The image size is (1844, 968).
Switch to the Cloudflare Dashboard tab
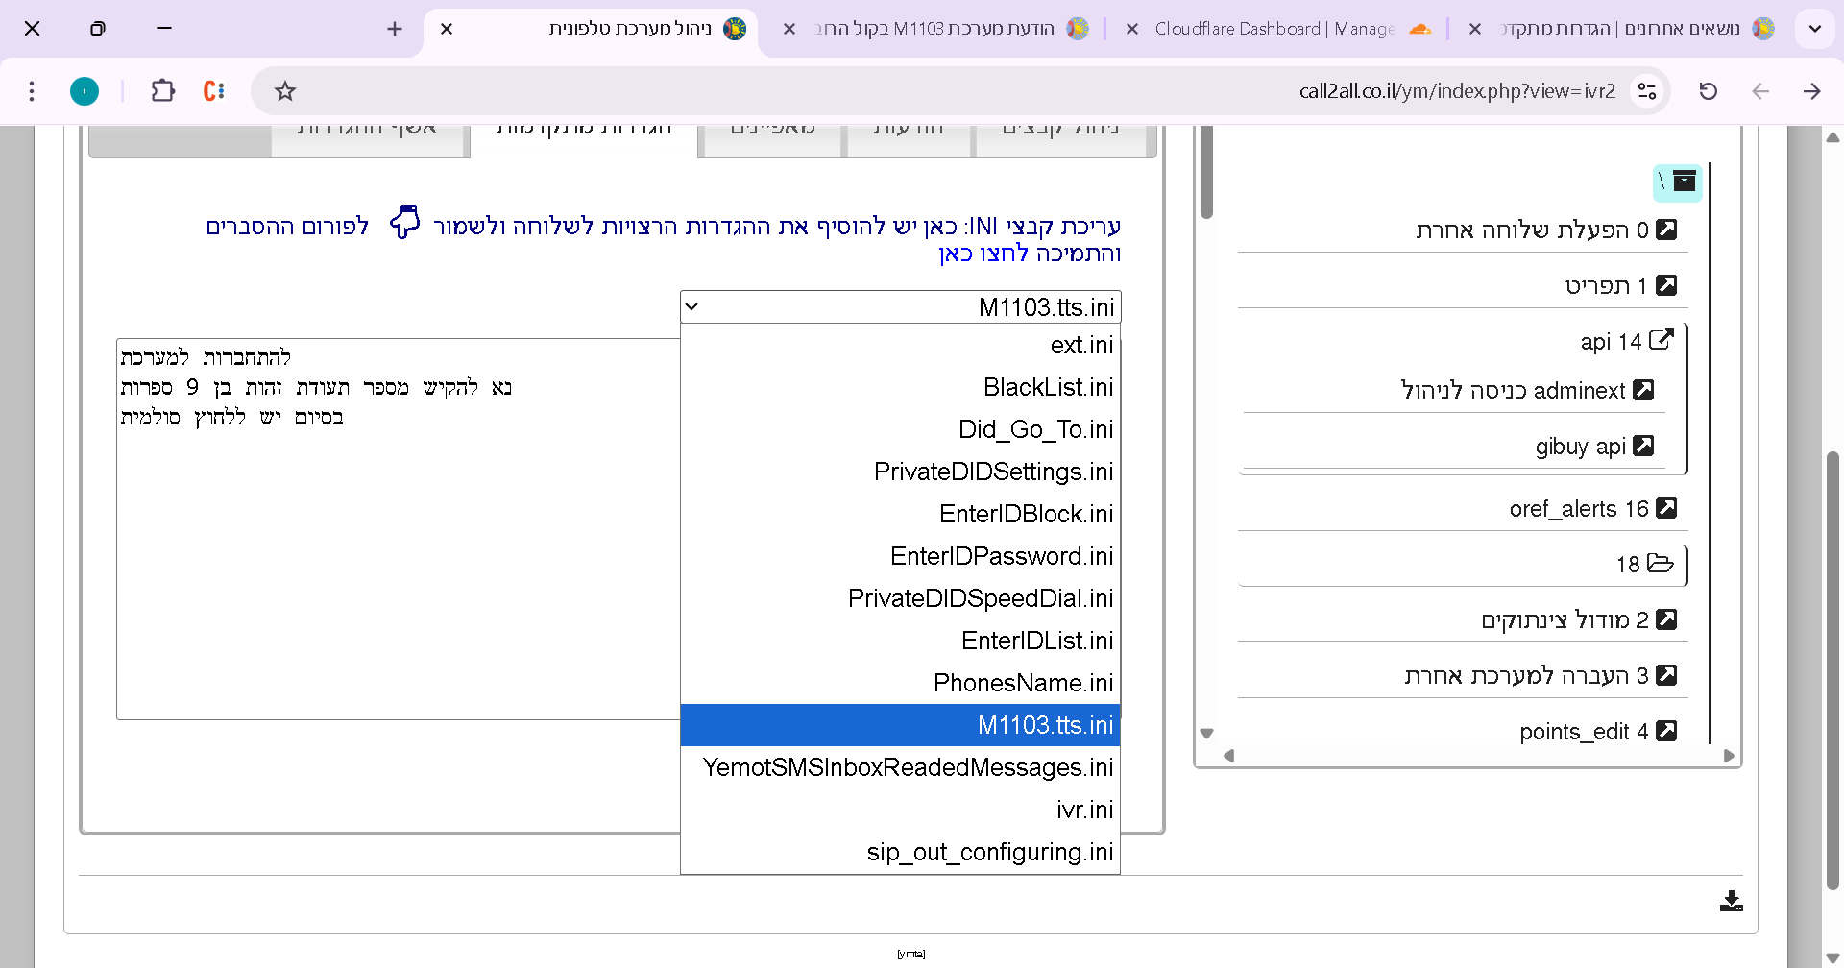point(1274,29)
